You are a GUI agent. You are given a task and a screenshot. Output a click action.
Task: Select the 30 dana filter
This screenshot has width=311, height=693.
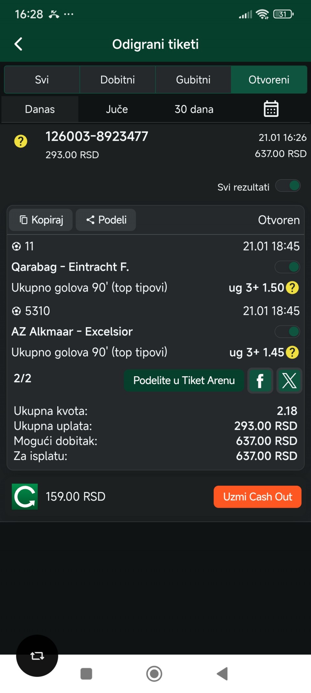(x=194, y=109)
